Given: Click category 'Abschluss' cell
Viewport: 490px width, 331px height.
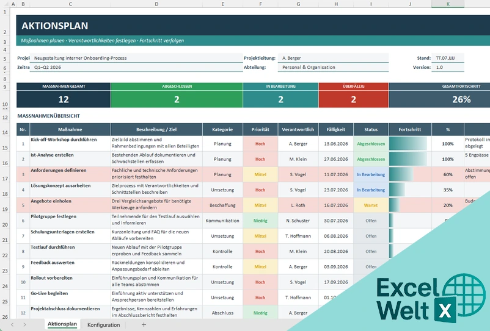Looking at the screenshot, I should (x=222, y=313).
